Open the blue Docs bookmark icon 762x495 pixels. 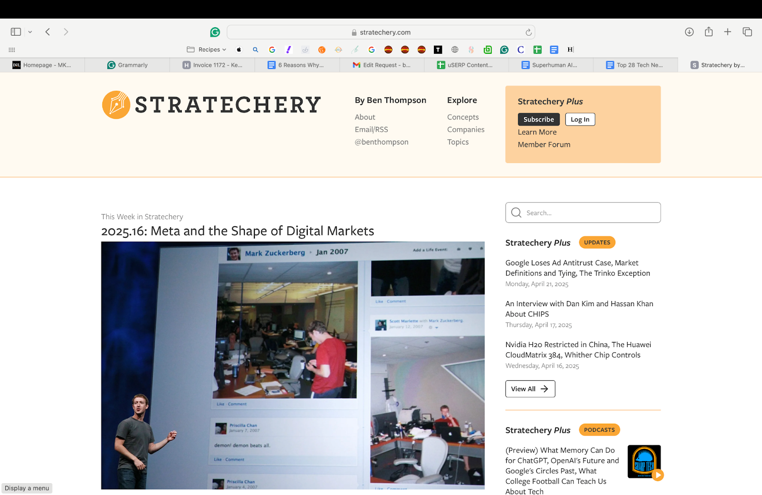tap(554, 49)
